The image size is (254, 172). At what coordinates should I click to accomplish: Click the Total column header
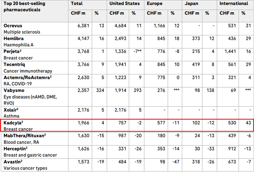(77, 4)
